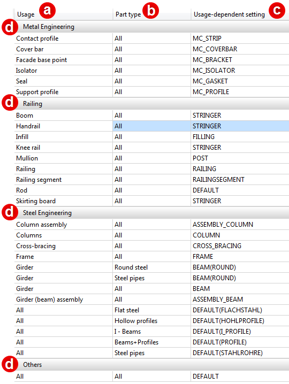Click the CROSS_BRACING setting cell
289x384 pixels.
tap(240, 246)
